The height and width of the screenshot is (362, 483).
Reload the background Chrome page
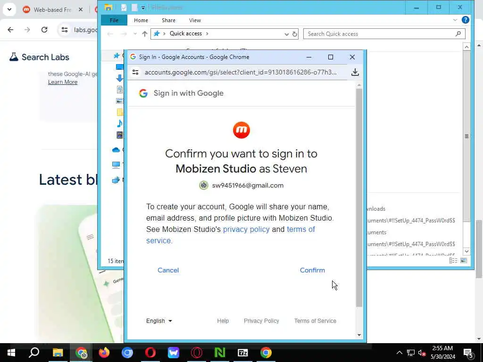[44, 30]
